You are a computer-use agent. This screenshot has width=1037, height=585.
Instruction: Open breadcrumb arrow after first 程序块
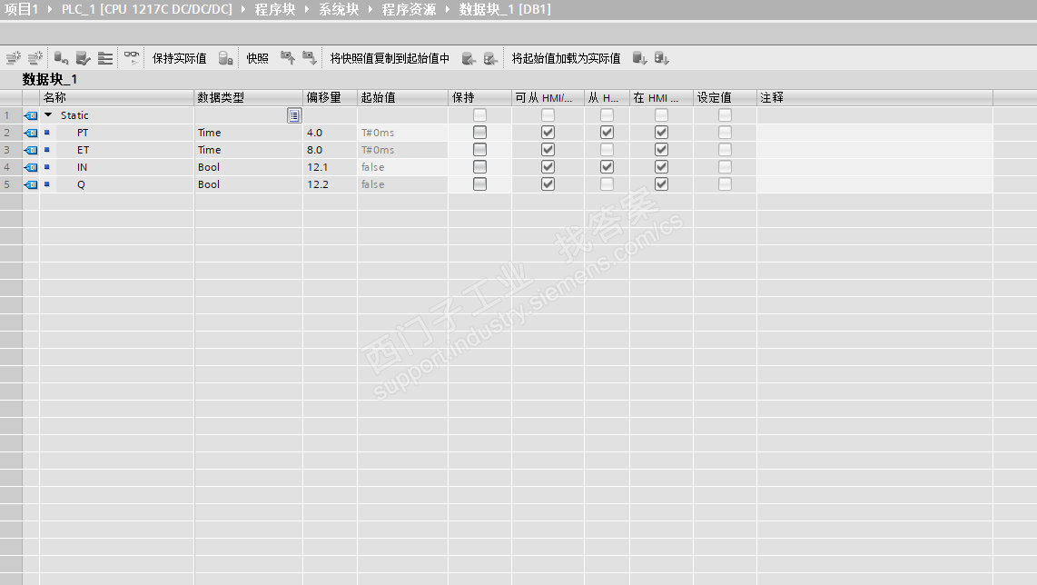point(306,9)
